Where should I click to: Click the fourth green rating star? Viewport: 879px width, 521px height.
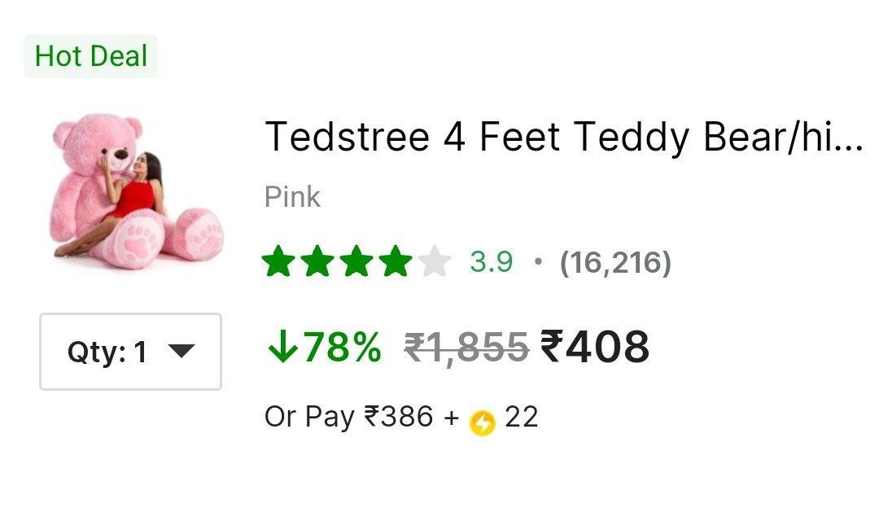point(396,262)
